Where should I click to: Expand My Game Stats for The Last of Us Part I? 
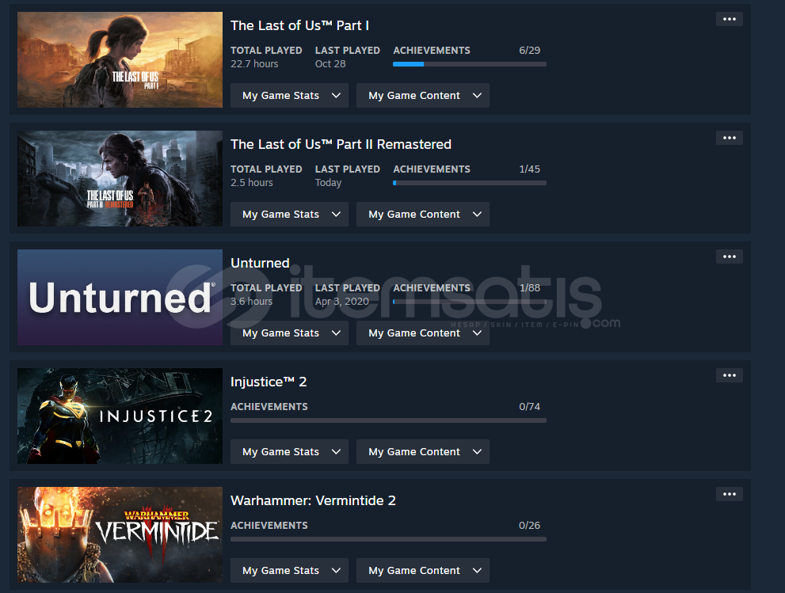pos(289,95)
